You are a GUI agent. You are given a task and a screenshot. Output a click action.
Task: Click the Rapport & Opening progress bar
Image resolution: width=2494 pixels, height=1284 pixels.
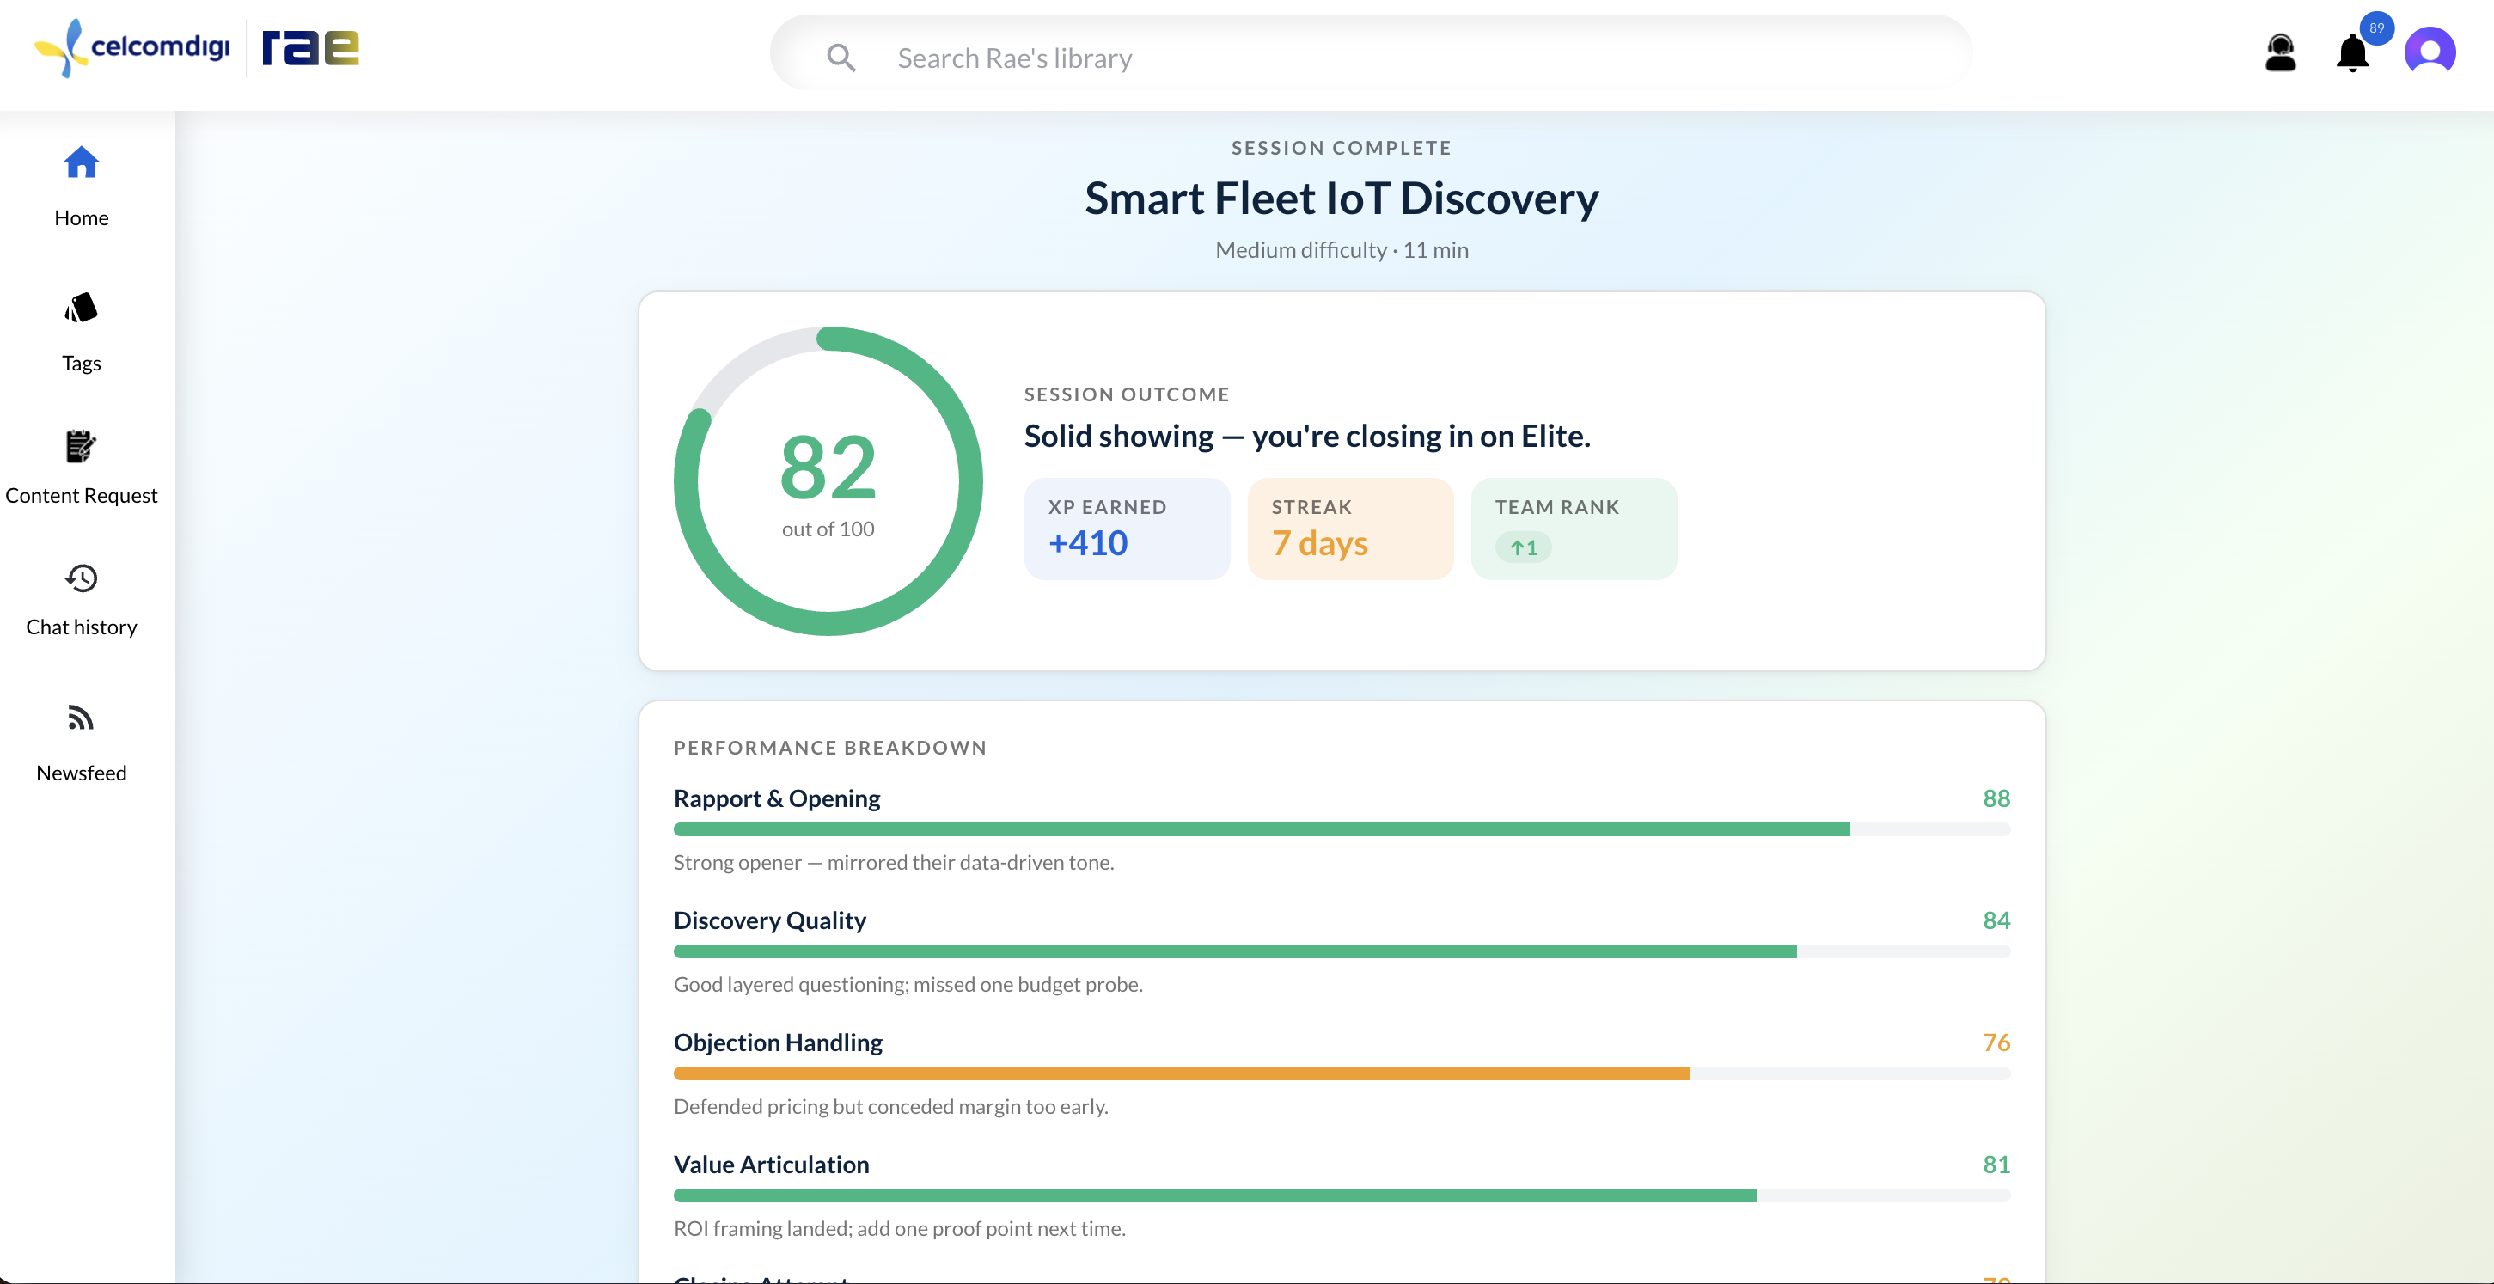[x=1341, y=830]
